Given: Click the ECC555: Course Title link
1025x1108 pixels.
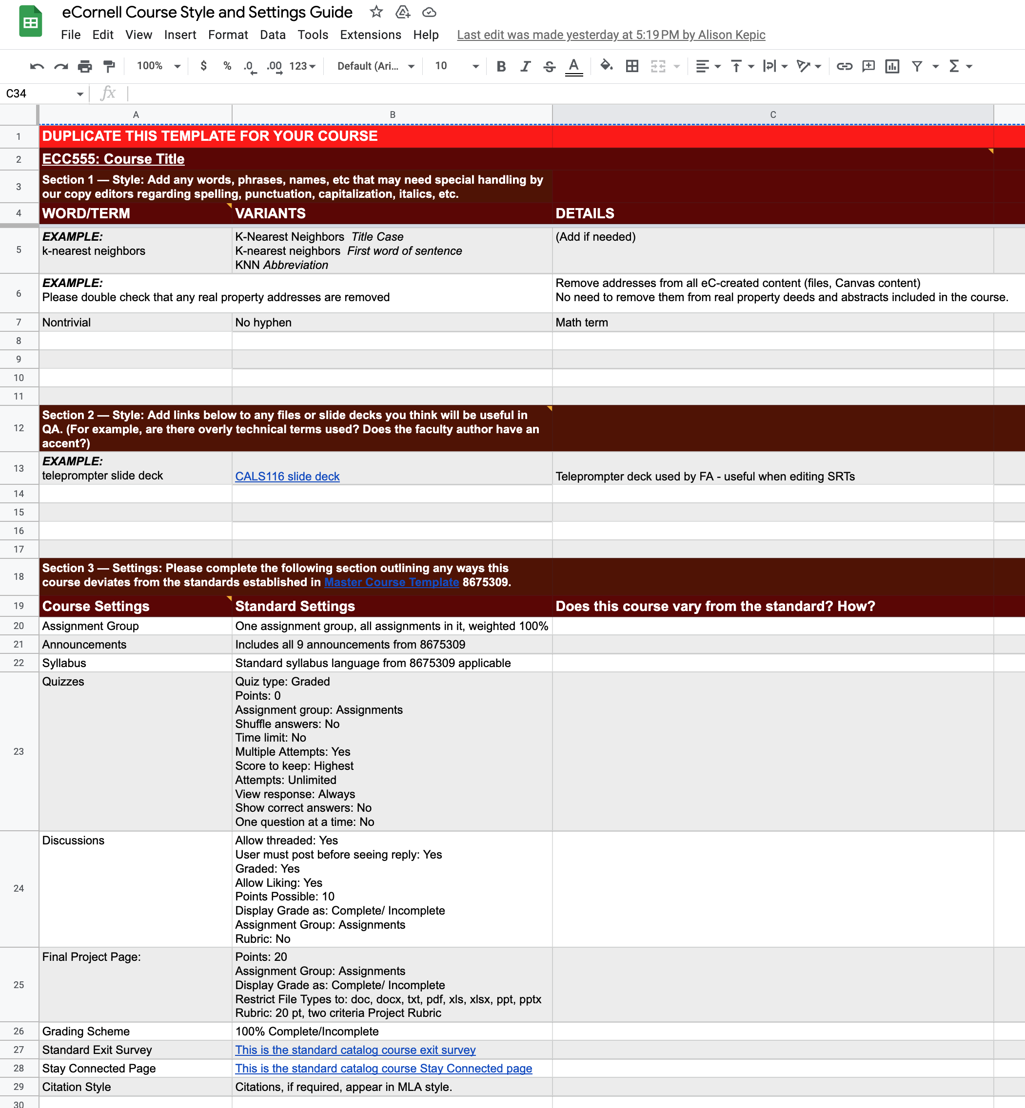Looking at the screenshot, I should [x=113, y=159].
